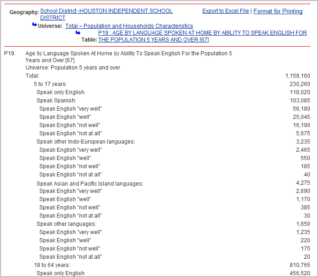Open the Format for Printing link

coord(278,11)
